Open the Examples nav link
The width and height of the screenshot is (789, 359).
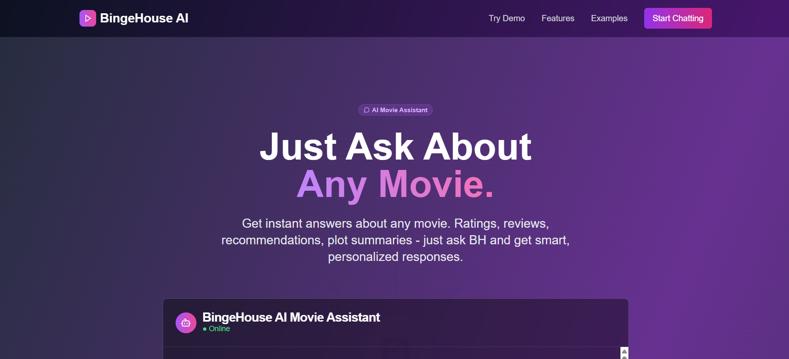tap(609, 18)
